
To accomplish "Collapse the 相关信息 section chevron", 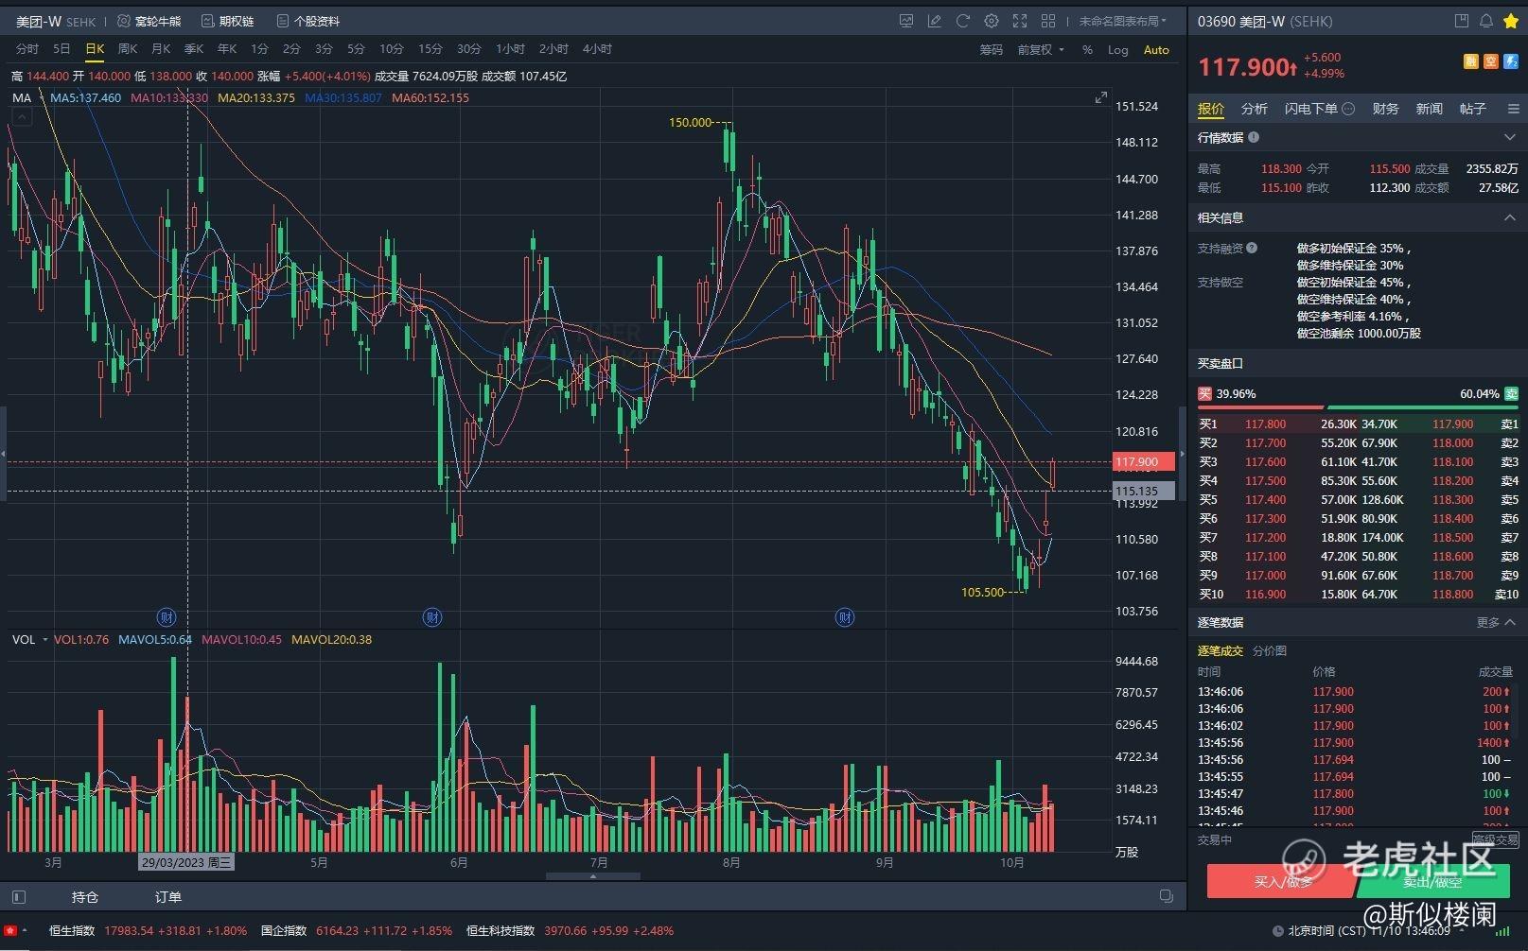I will tap(1510, 217).
